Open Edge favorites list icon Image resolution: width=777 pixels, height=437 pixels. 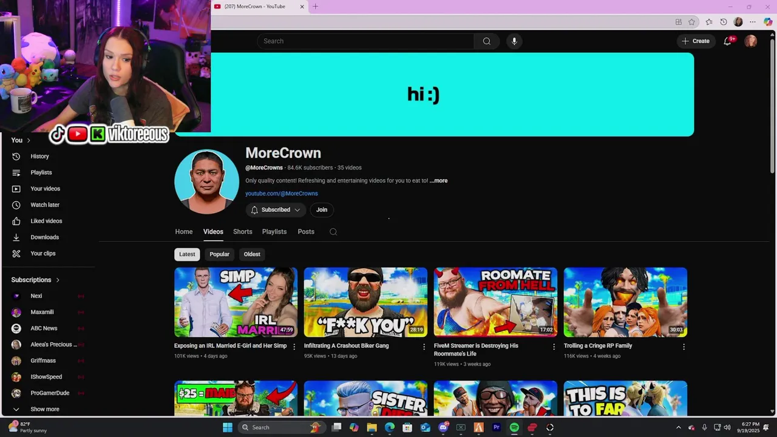pos(709,22)
